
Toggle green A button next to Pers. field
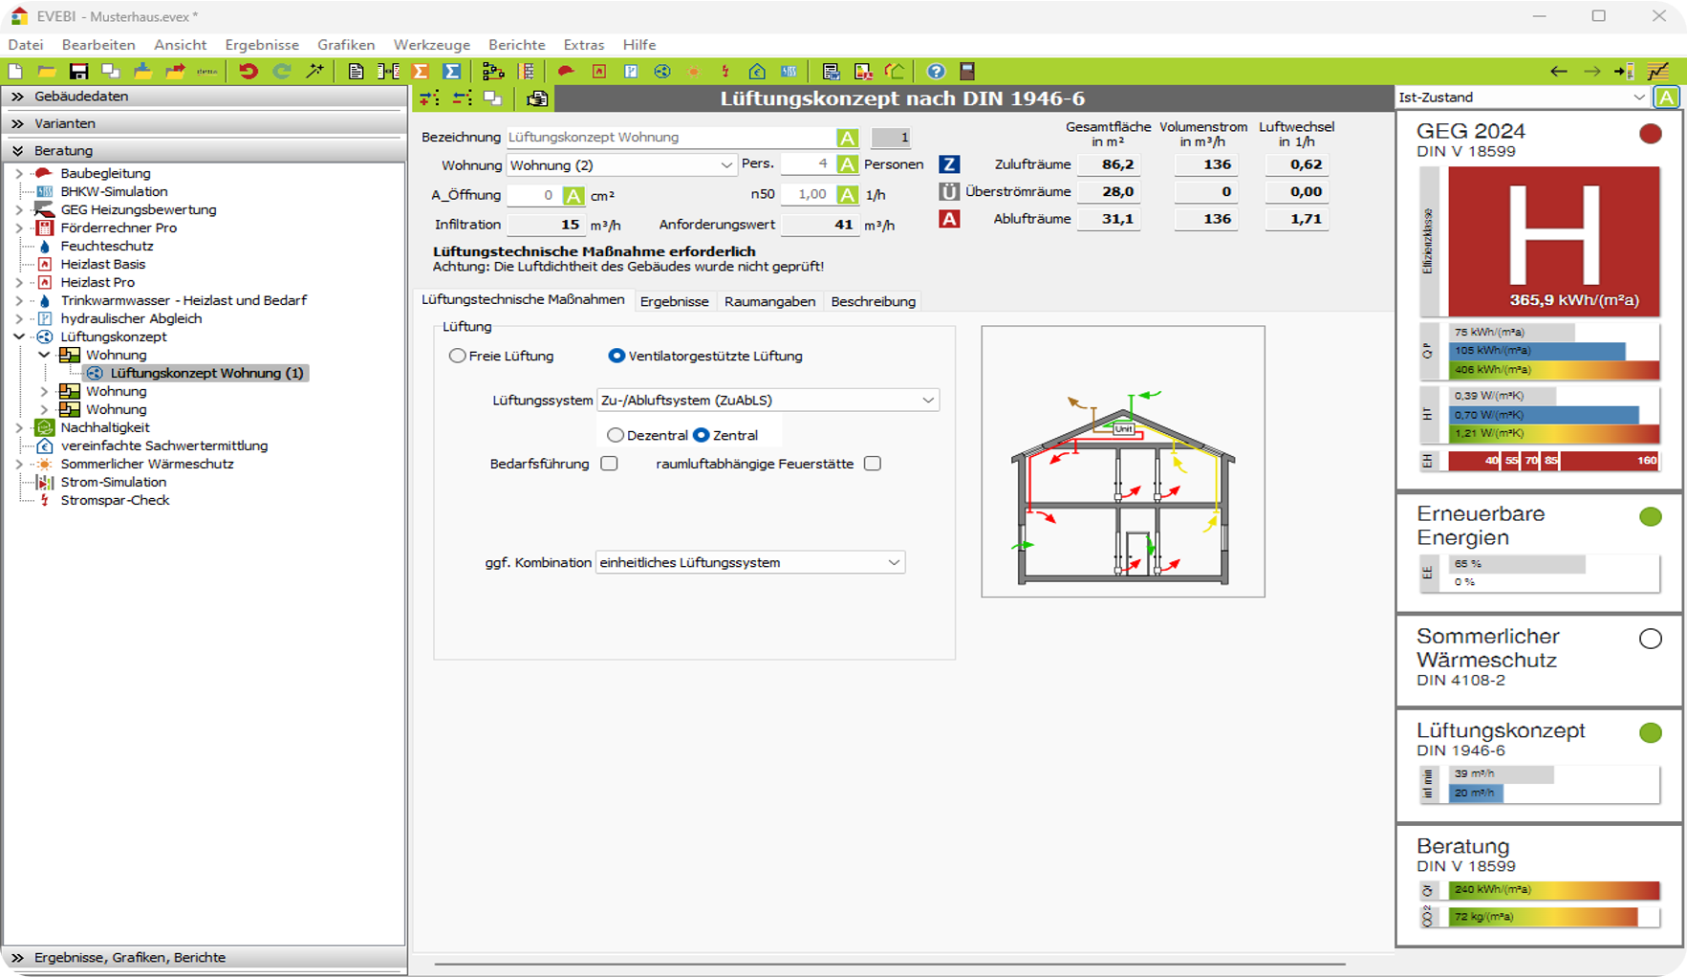point(847,164)
